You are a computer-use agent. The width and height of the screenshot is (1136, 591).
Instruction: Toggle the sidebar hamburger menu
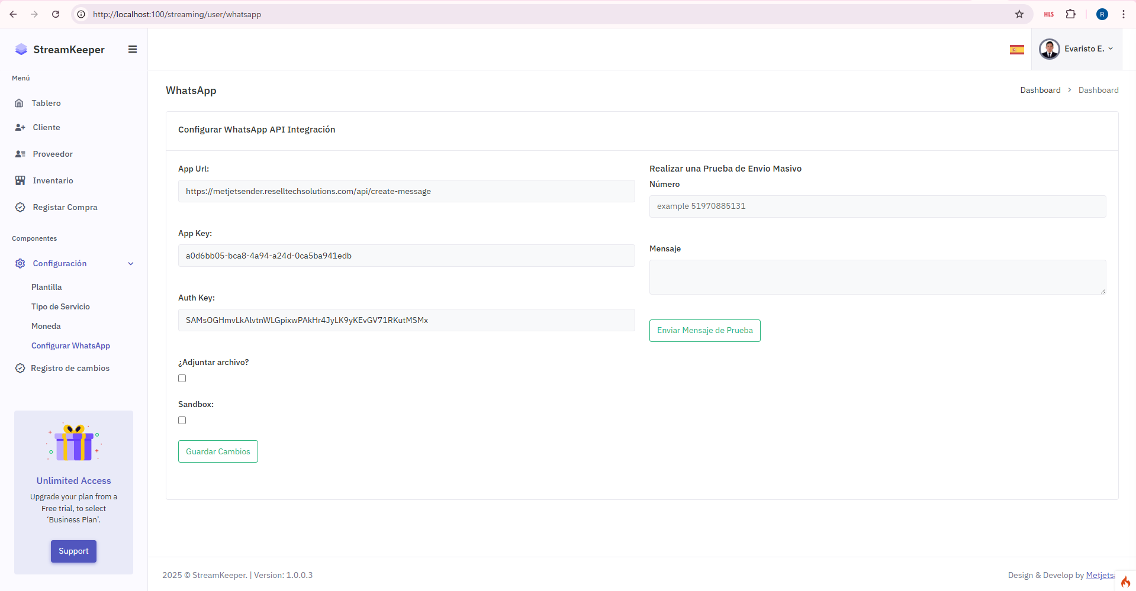(133, 50)
